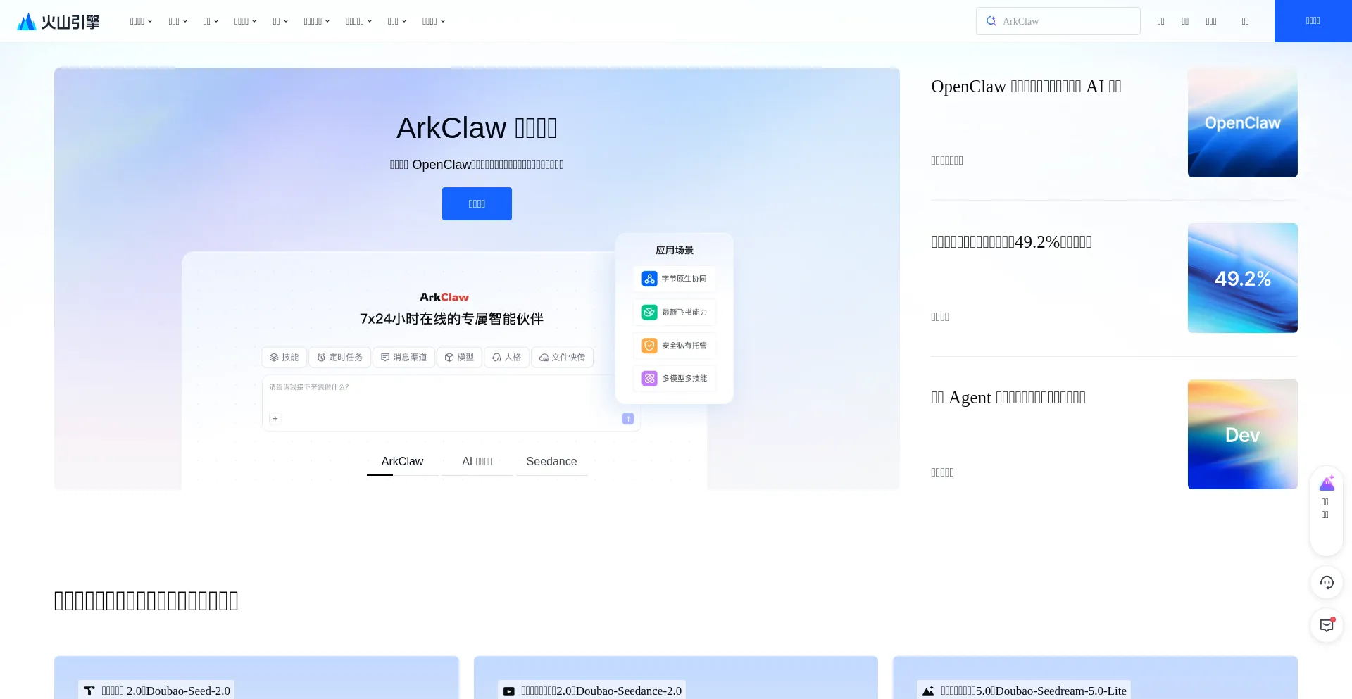Screen dimensions: 1352x699
Task: Click the search icon inside the ArkClaw search box
Action: pos(991,21)
